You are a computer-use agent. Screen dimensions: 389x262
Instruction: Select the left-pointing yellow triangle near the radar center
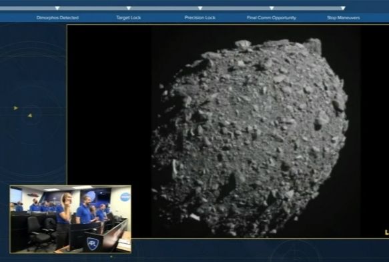coord(30,115)
